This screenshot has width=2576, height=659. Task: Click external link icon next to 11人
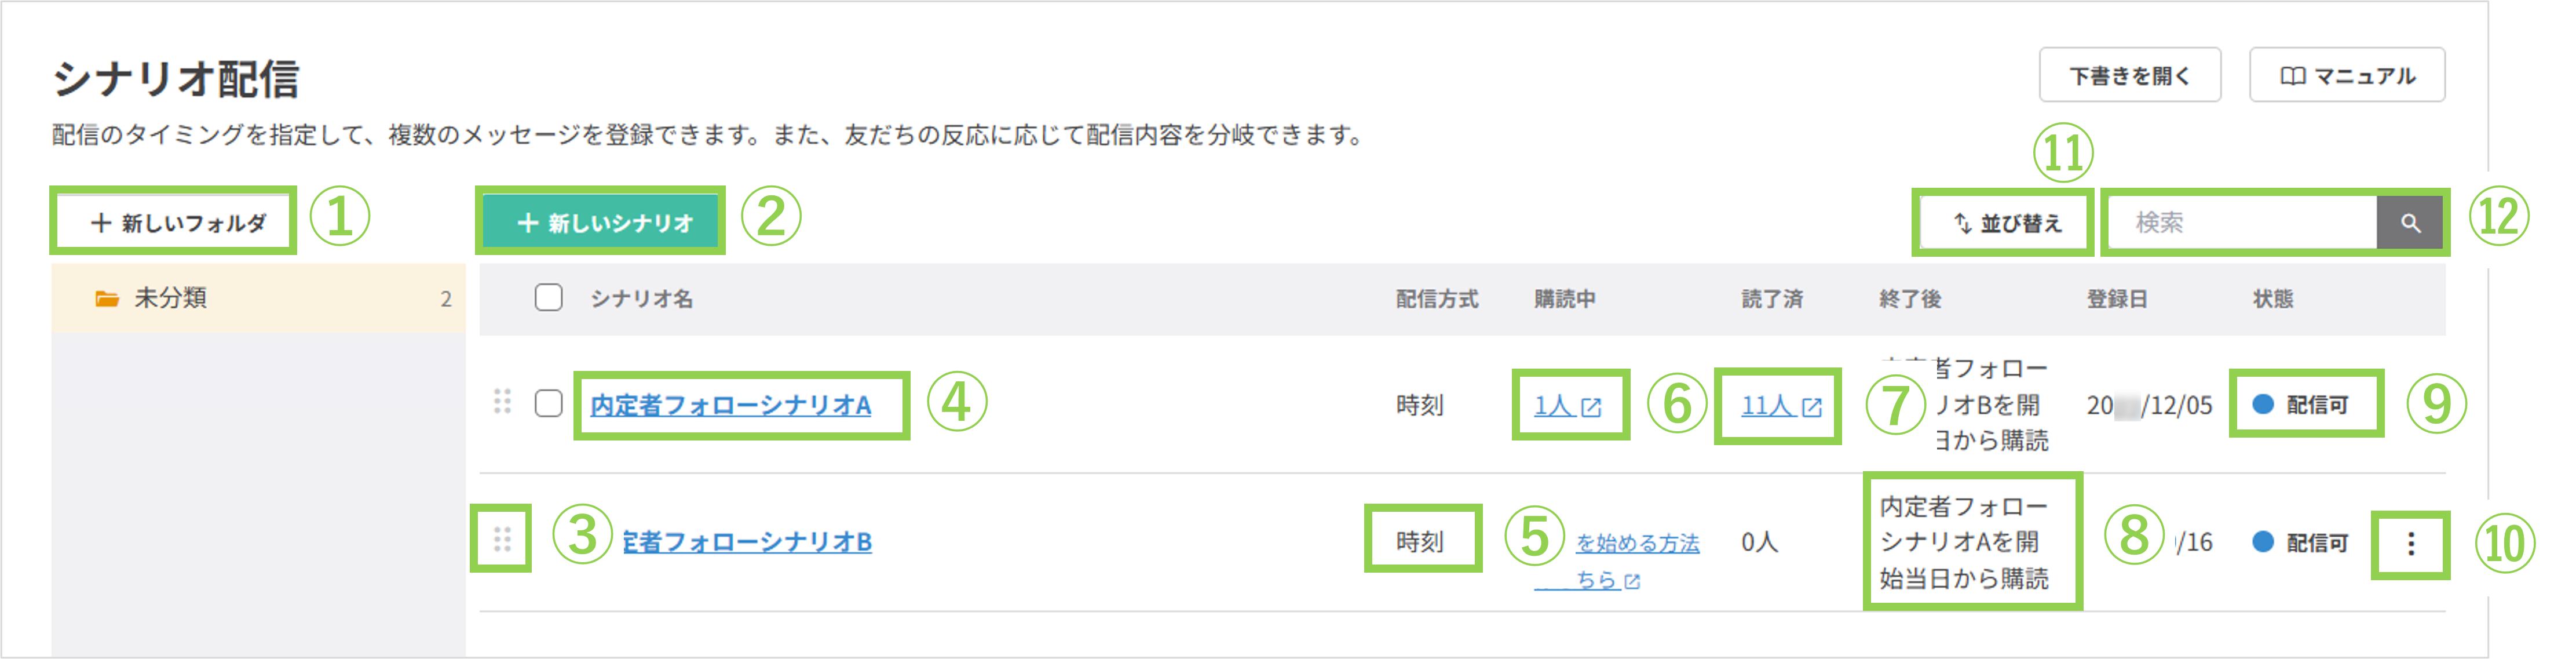pyautogui.click(x=1812, y=407)
